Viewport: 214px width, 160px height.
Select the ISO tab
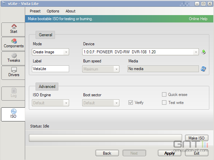pos(13,114)
